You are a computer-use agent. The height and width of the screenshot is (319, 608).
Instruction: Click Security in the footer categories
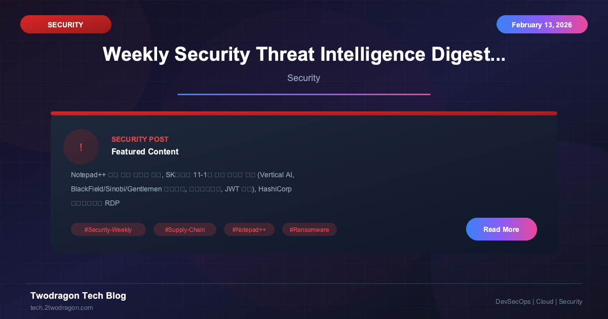[571, 301]
